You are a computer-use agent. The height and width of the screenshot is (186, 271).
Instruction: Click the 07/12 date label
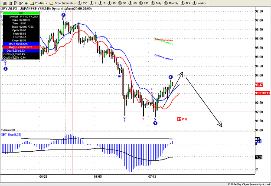point(152,176)
